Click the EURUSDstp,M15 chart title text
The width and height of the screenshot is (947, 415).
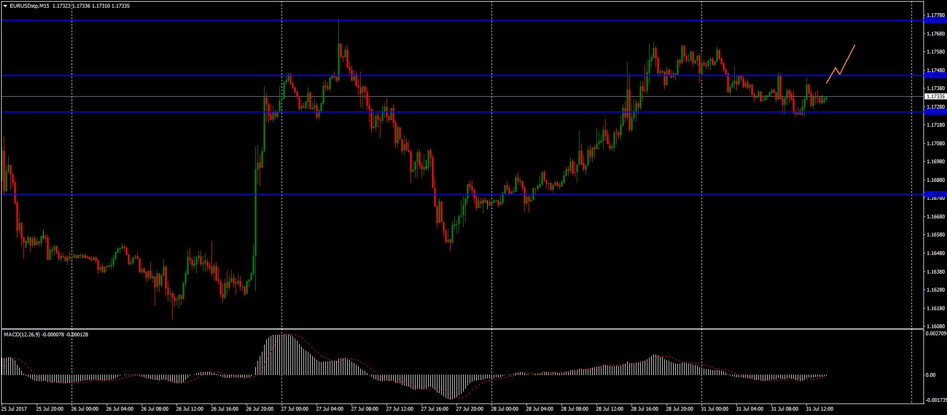point(28,5)
